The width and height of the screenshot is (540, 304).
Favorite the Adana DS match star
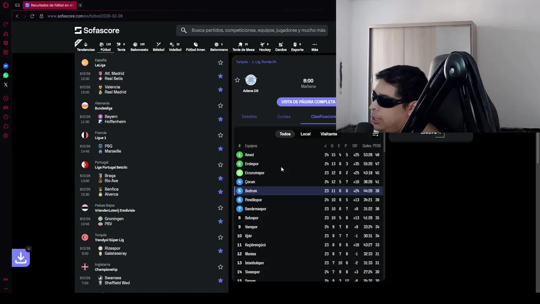(237, 80)
